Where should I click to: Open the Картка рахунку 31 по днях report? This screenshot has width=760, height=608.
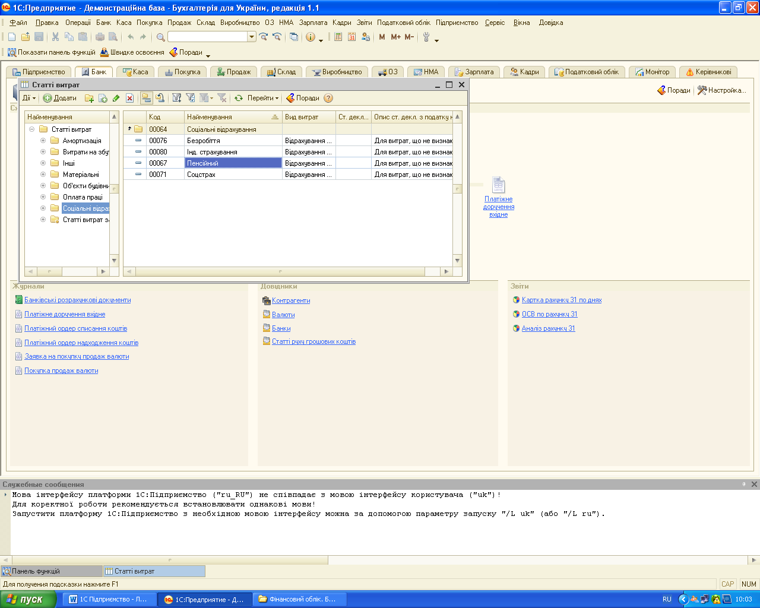562,300
